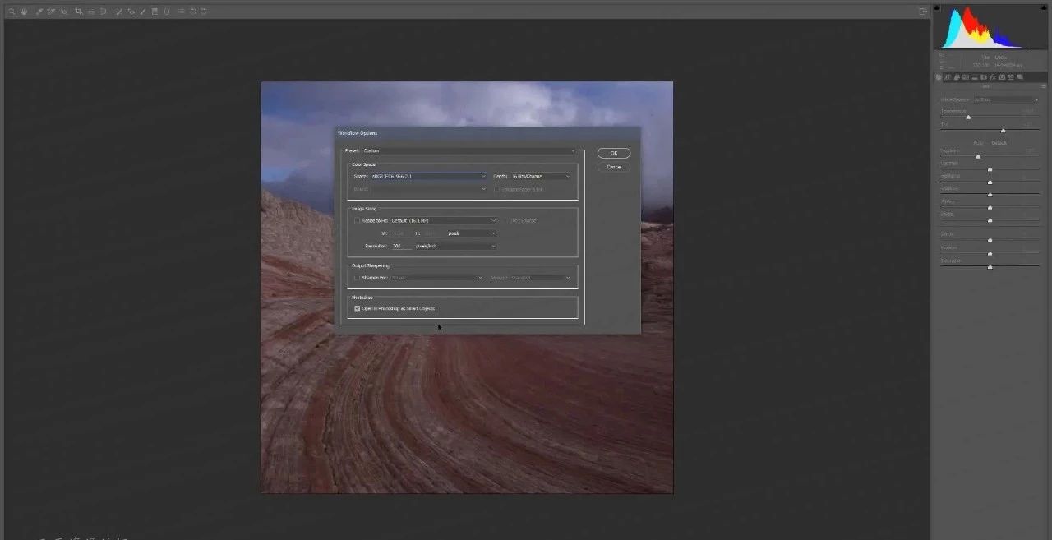
Task: Open the Effects (fx) panel tab
Action: [993, 77]
